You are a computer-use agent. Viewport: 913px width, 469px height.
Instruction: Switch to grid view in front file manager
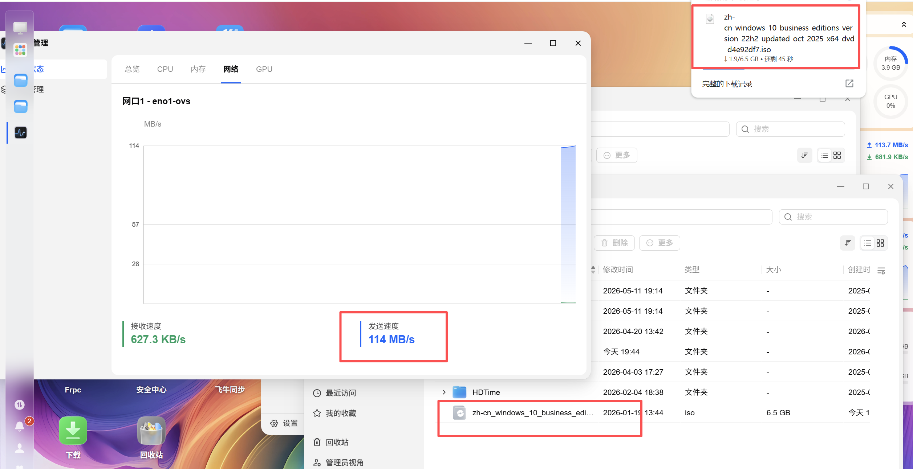[x=880, y=243]
